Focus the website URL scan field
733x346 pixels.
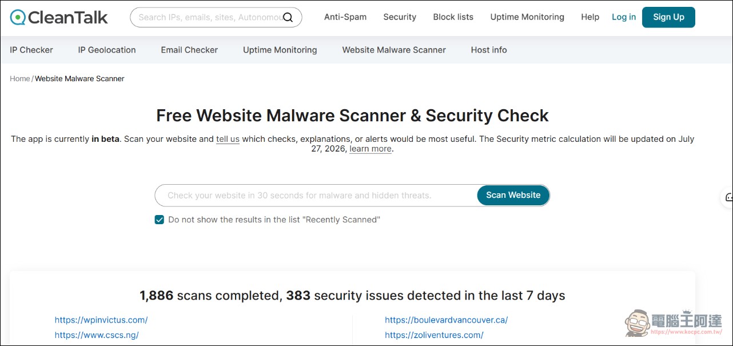(x=316, y=195)
